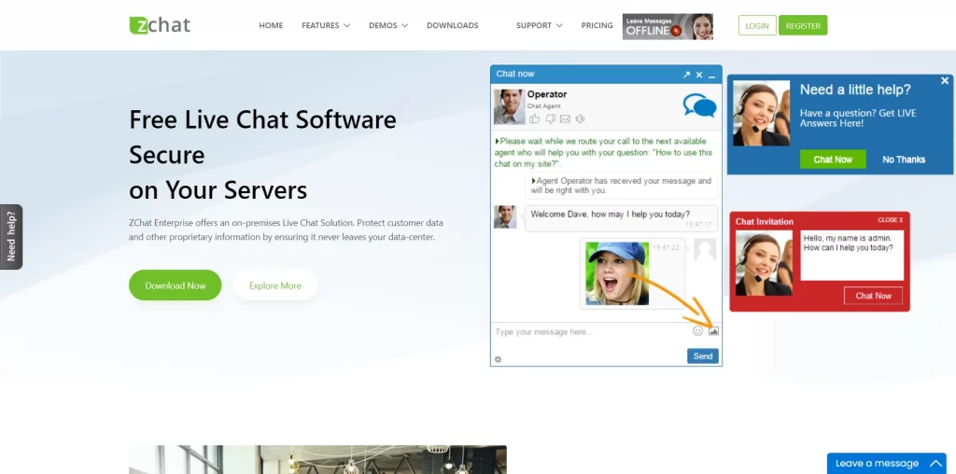The height and width of the screenshot is (474, 956).
Task: Click the thumbs up rating icon
Action: (535, 118)
